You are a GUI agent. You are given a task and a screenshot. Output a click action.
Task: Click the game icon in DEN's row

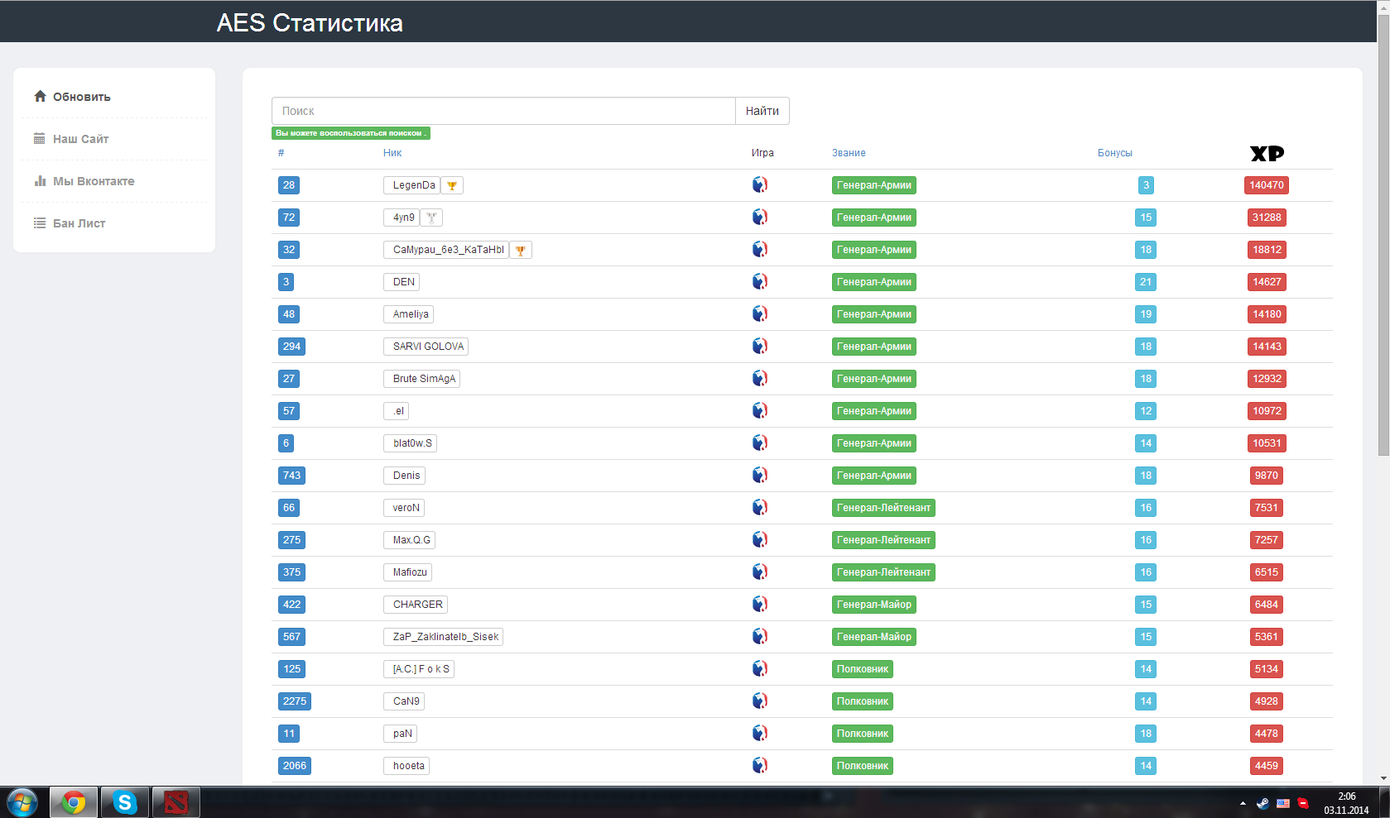[x=760, y=281]
